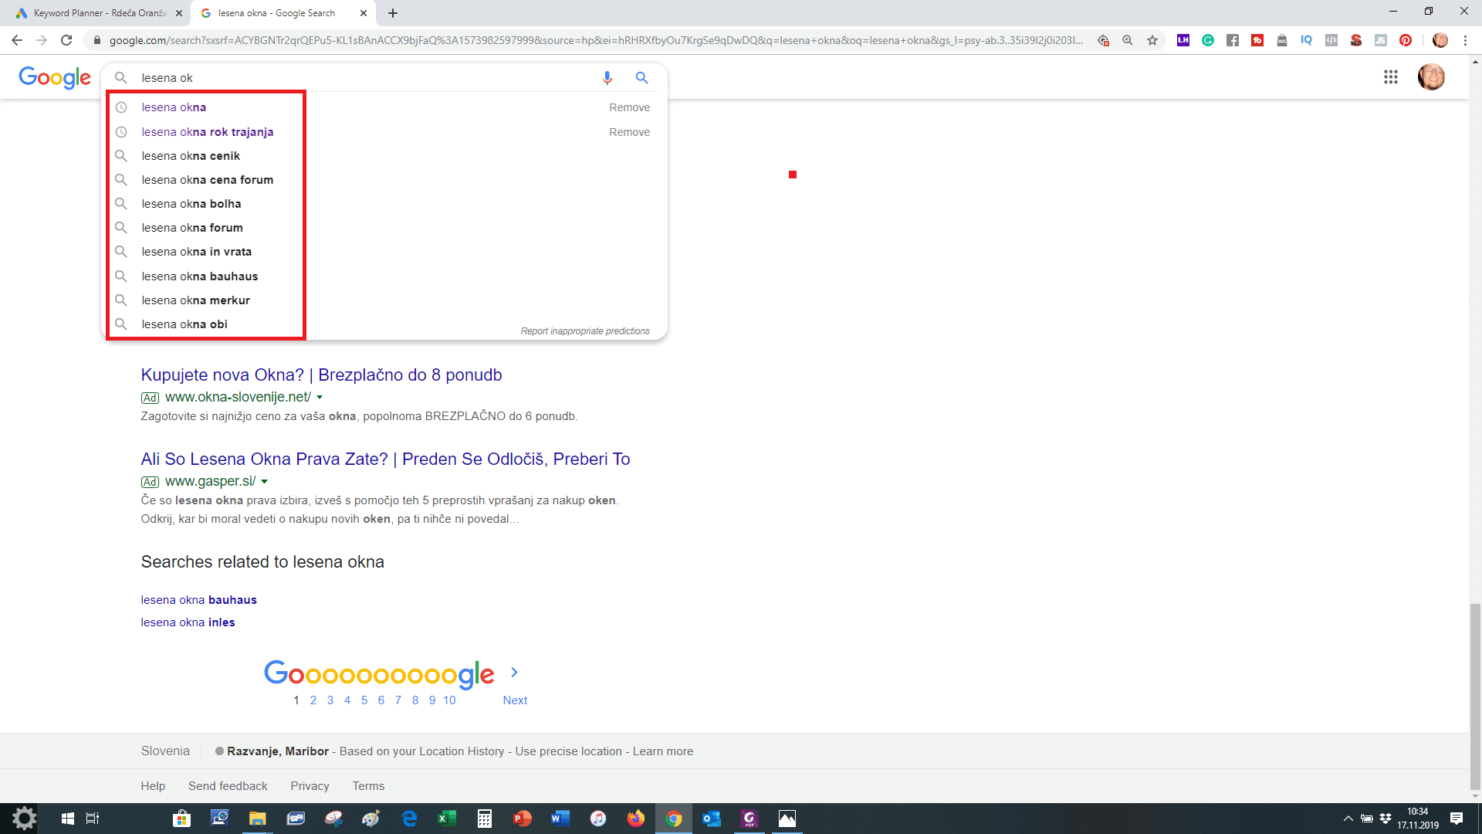The height and width of the screenshot is (834, 1482).
Task: Open the 'Kupujete nova Okna?' ad link
Action: click(x=321, y=375)
